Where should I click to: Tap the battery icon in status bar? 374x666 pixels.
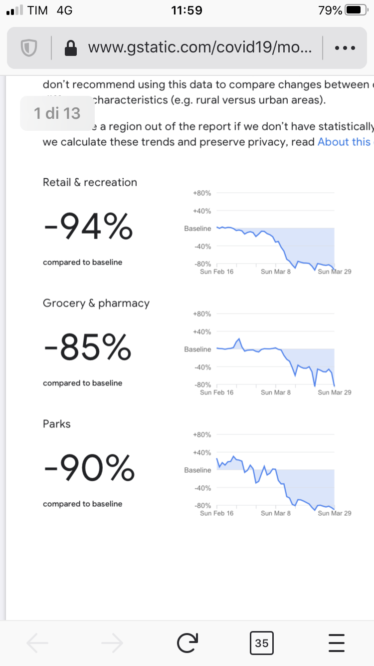[356, 10]
